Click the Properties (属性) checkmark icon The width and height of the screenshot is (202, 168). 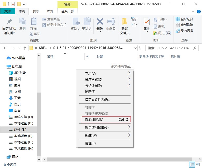(147, 21)
